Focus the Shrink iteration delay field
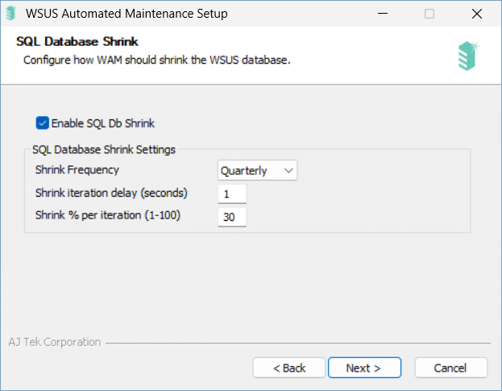 point(232,193)
